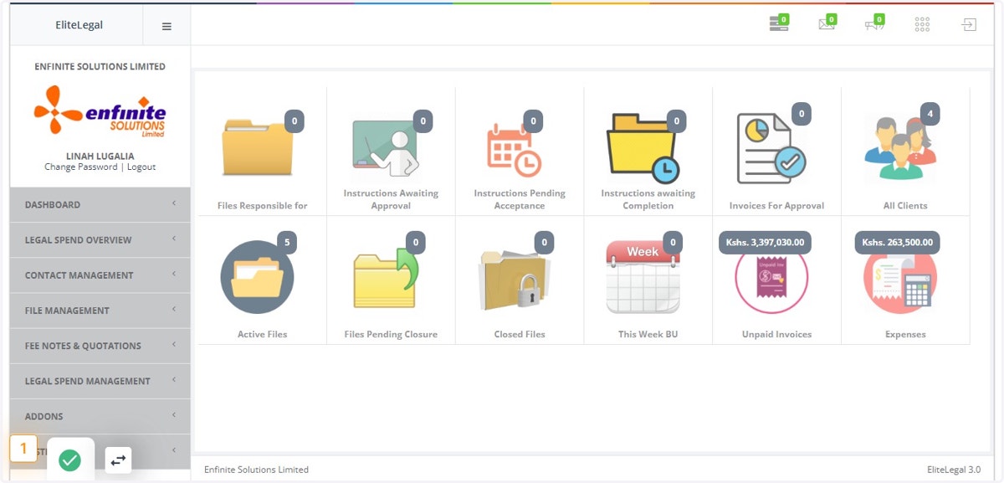Click the chevron beside ADDONS
1004x483 pixels.
(174, 415)
